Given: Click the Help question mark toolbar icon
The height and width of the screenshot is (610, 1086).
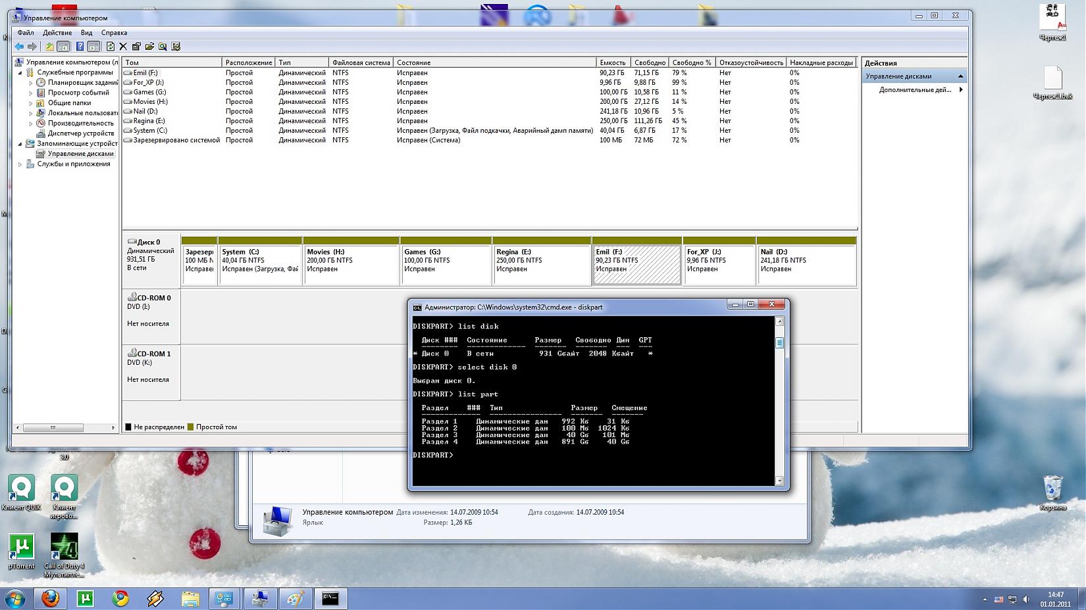Looking at the screenshot, I should 80,47.
